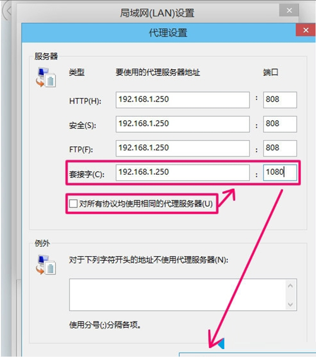Screen dimensions: 316x357
Task: Close the 局域网(LAN)设置 window
Action: 289,10
